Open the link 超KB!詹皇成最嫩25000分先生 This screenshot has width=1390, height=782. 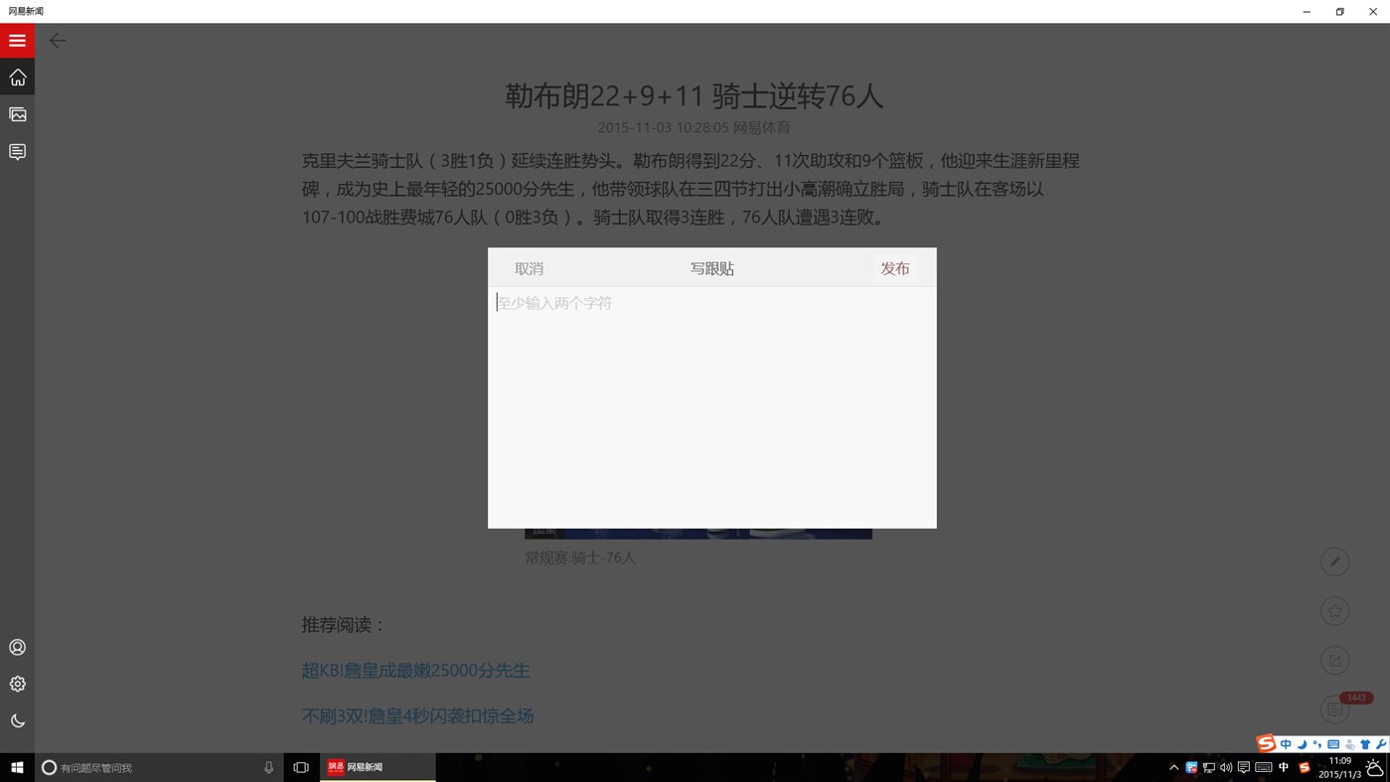415,670
